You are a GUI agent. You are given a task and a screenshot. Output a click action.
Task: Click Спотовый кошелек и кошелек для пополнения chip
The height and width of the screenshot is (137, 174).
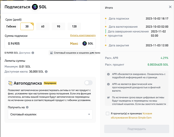[x=72, y=53]
